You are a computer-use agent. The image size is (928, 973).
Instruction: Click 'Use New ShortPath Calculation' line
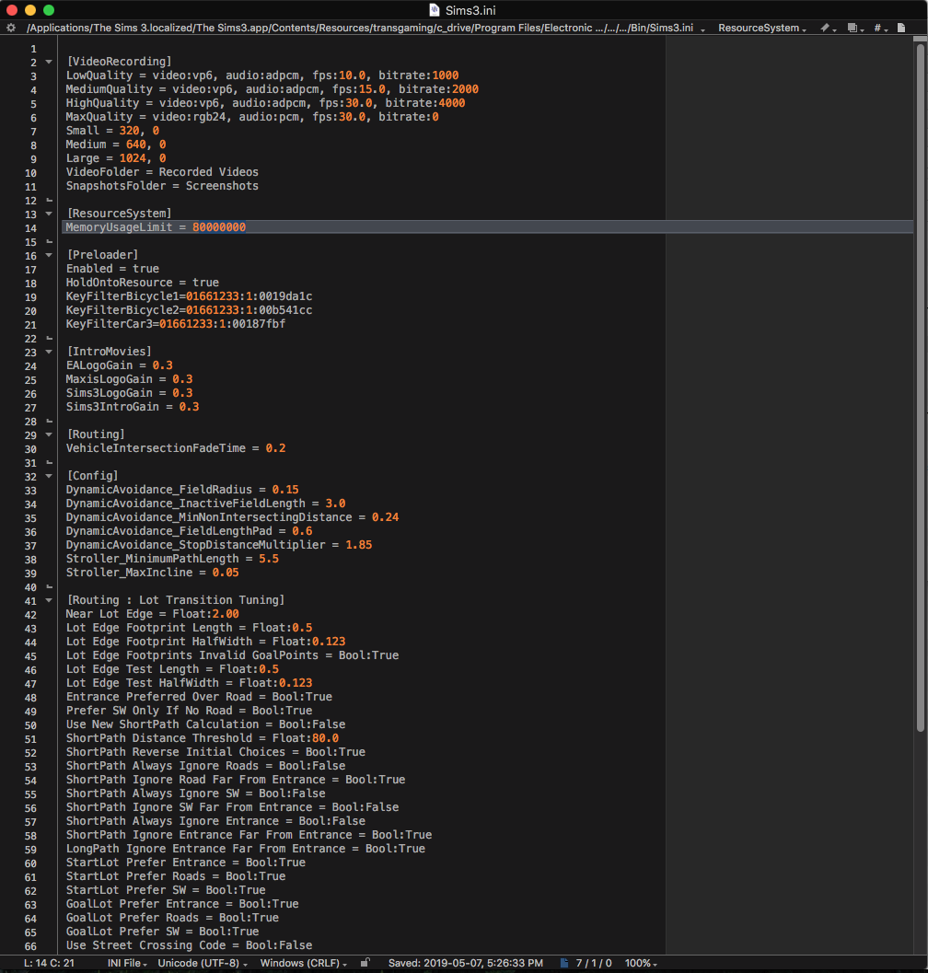click(205, 724)
